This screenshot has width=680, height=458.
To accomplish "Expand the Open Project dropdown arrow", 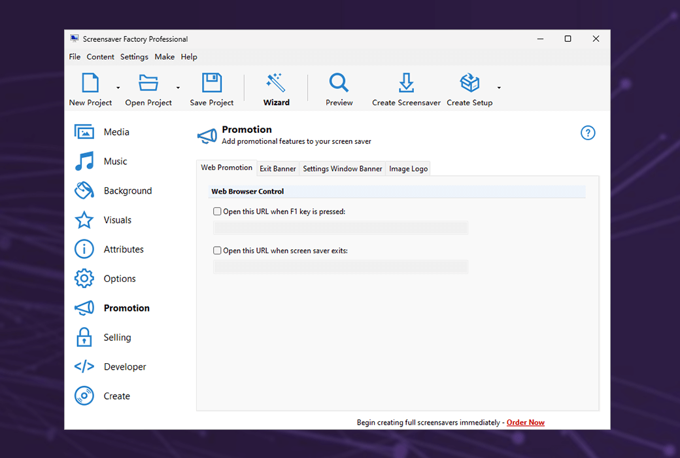I will 178,88.
